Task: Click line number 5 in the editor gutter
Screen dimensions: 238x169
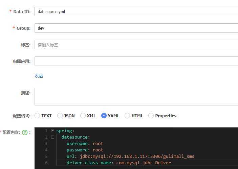Action: (46, 156)
